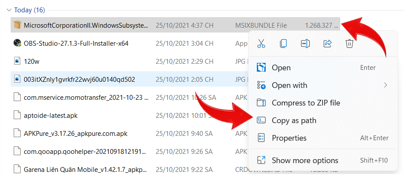Click the 120w JPG file icon
Viewport: 410px width, 182px height.
[17, 61]
